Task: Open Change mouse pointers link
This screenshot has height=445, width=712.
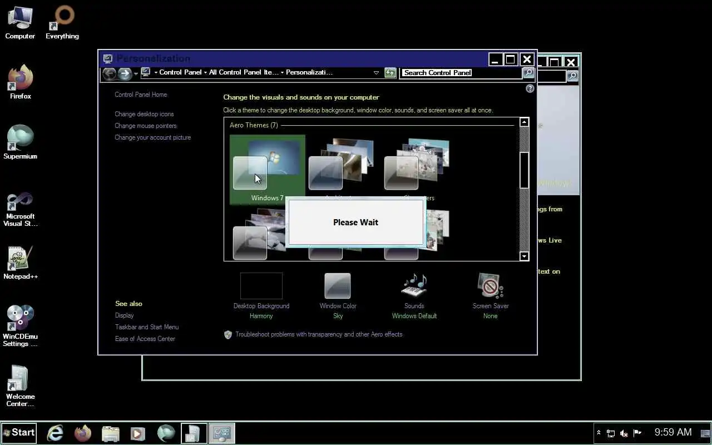Action: pos(146,126)
